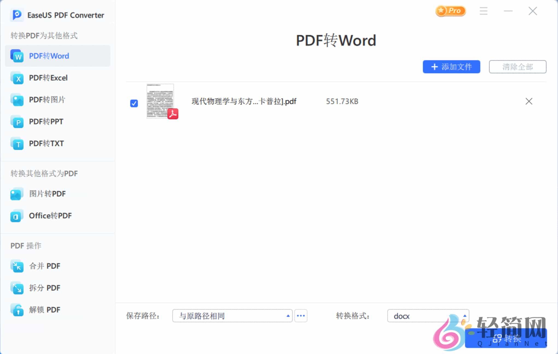The width and height of the screenshot is (558, 354).
Task: Select PDF转TXT in the sidebar
Action: [58, 144]
